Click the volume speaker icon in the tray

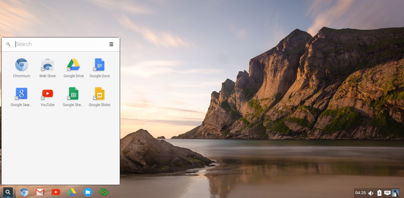(x=371, y=193)
